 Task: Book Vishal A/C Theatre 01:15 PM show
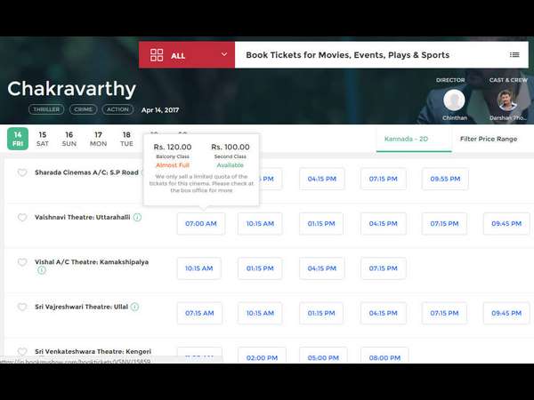click(260, 268)
